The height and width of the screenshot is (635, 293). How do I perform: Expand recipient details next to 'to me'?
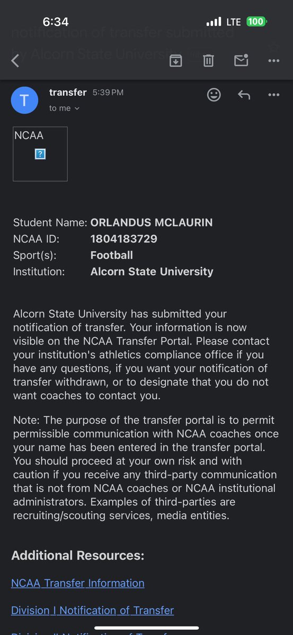coord(77,108)
